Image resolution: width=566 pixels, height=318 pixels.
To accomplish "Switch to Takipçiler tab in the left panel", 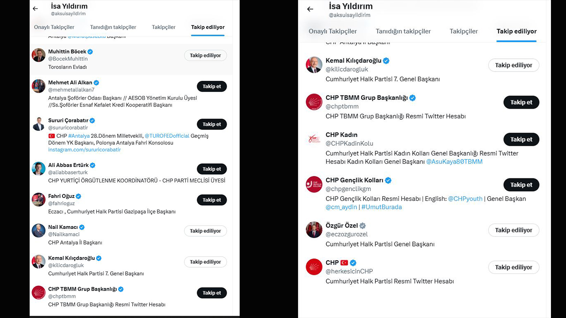I will coord(164,27).
